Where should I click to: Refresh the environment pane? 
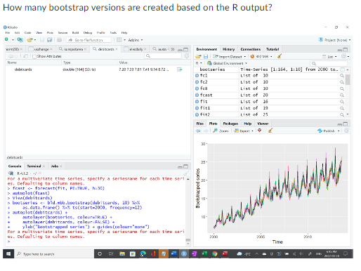[343, 56]
